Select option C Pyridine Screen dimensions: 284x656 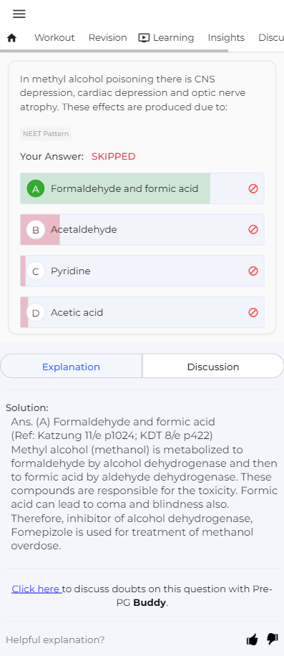tap(142, 271)
